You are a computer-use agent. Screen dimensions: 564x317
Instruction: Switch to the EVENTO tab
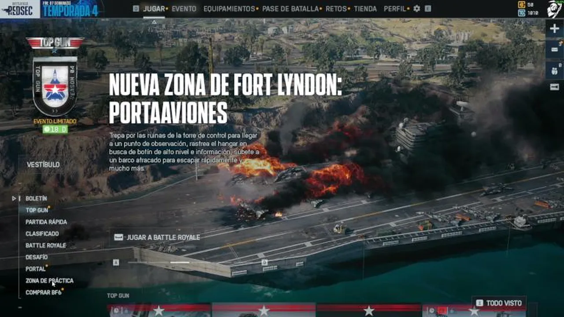[x=184, y=9]
